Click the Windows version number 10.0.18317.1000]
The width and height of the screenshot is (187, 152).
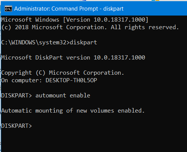click(121, 20)
